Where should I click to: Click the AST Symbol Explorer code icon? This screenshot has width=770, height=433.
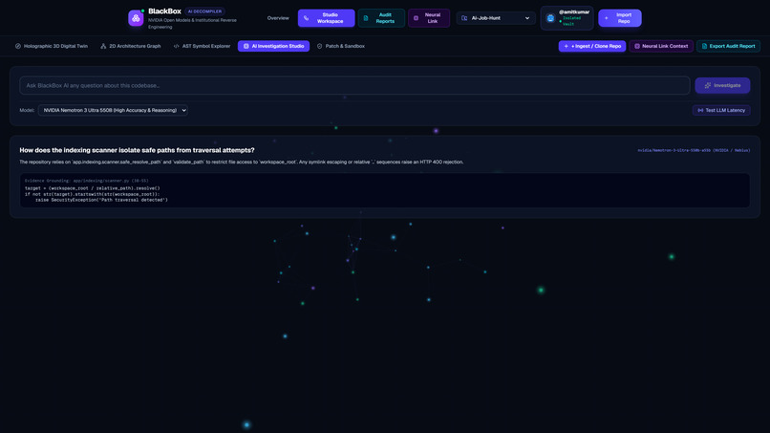pos(177,46)
